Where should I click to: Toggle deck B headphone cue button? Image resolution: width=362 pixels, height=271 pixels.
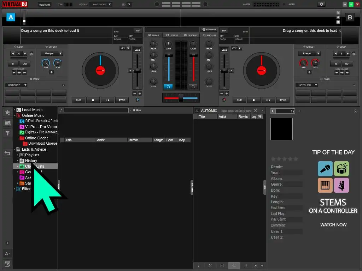coord(193,87)
